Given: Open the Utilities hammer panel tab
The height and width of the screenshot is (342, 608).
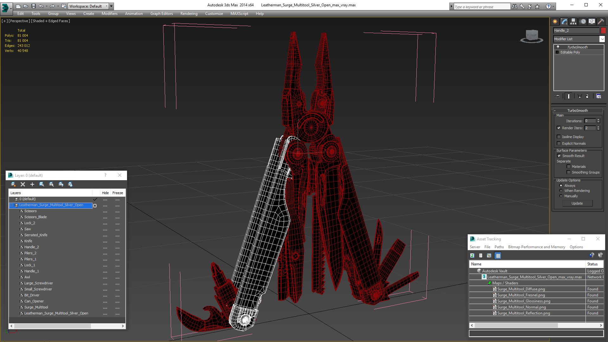Looking at the screenshot, I should [x=601, y=22].
